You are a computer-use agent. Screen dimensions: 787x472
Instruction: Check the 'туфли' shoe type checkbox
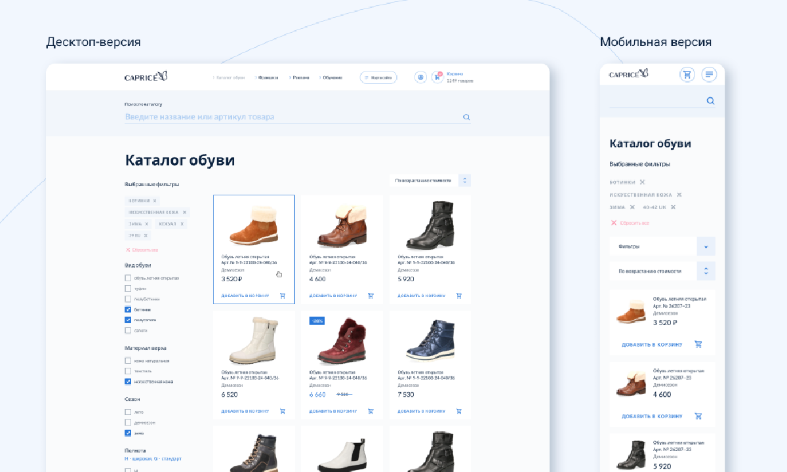128,288
